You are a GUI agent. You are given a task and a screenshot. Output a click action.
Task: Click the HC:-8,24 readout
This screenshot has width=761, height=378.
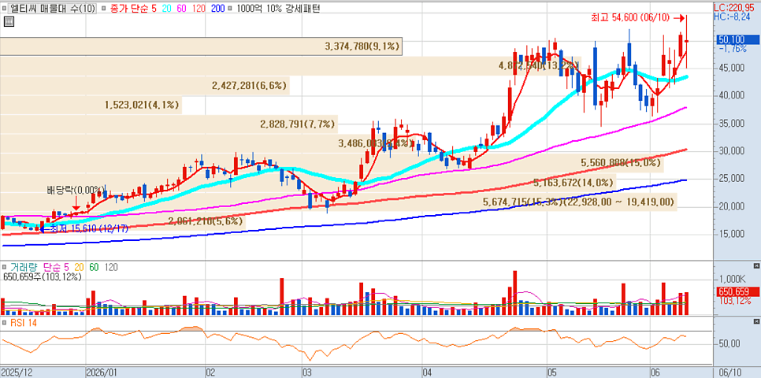click(x=730, y=16)
